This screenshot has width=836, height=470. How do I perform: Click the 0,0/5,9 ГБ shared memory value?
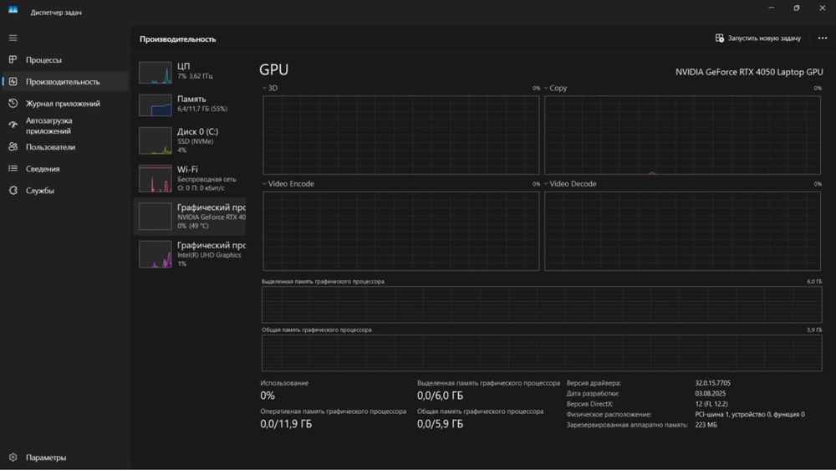coord(440,424)
